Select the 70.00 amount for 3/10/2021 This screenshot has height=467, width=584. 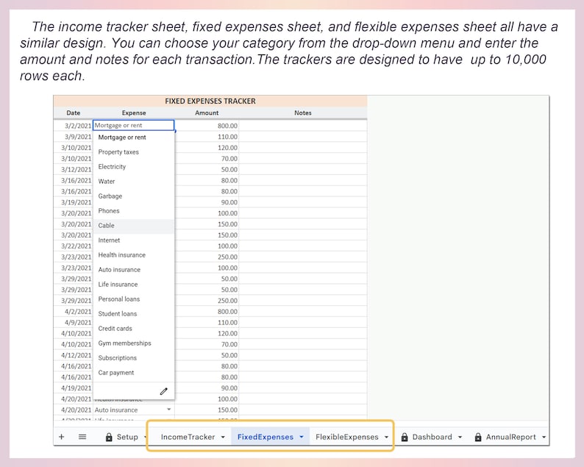[x=207, y=159]
